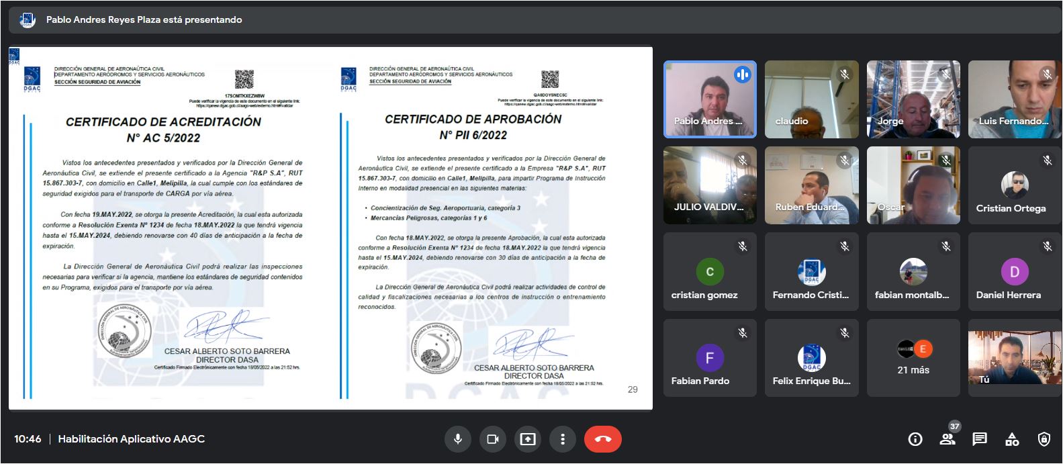
Task: Click slide page number 29
Action: point(633,389)
